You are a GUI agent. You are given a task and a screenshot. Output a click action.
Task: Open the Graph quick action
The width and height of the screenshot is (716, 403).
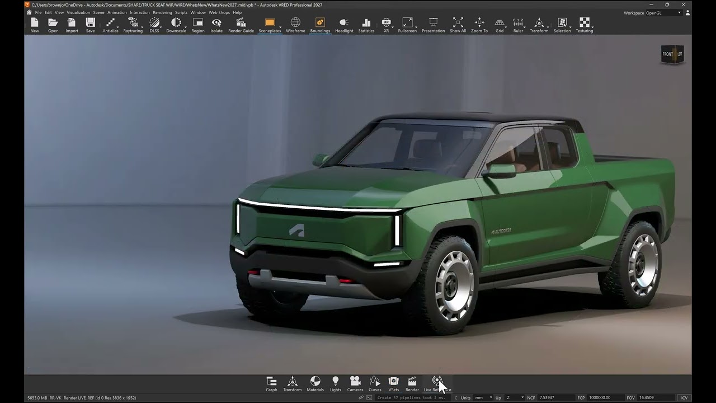271,384
